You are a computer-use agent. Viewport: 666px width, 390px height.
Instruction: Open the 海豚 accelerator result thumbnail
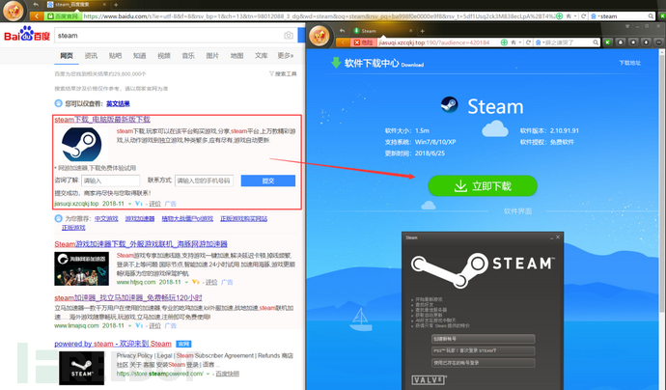(x=81, y=268)
